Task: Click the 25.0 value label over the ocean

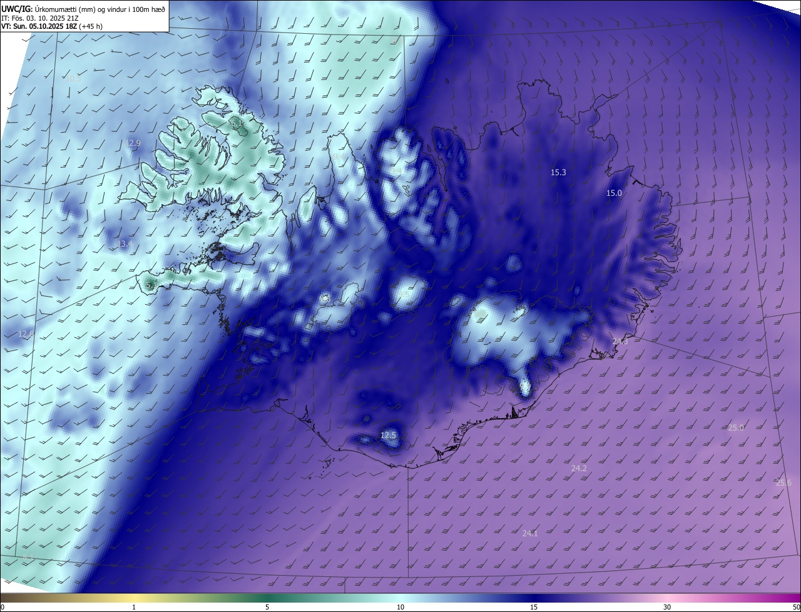Action: [736, 427]
